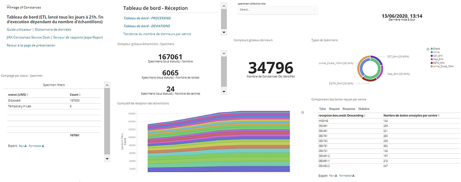Open Tendance du nombre de donneurs par centre
The height and width of the screenshot is (182, 461).
[x=157, y=34]
